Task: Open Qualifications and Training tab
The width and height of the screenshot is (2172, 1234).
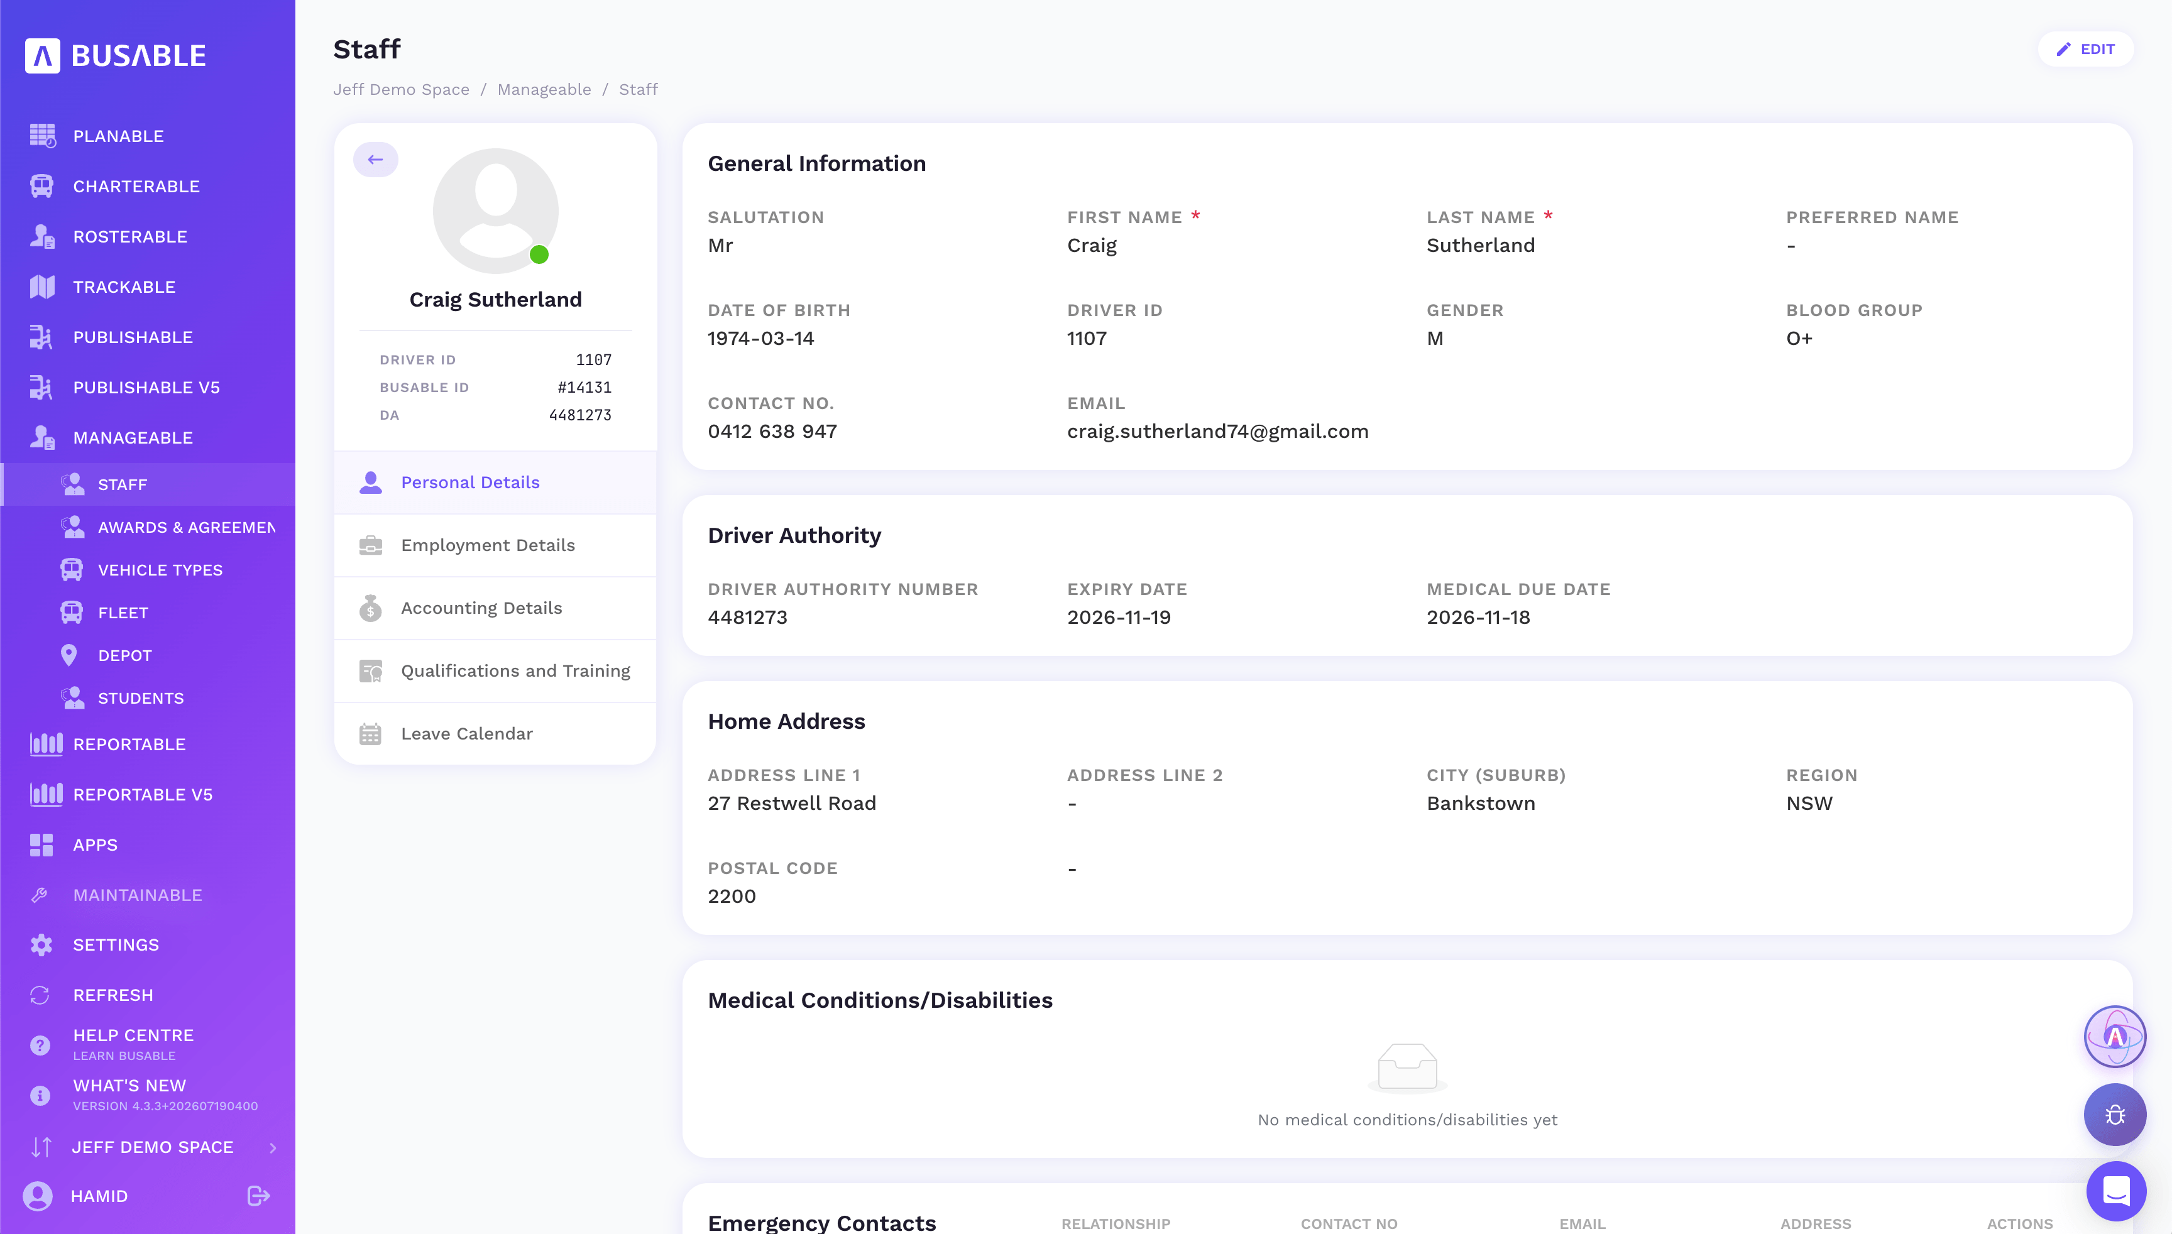Action: pyautogui.click(x=496, y=670)
